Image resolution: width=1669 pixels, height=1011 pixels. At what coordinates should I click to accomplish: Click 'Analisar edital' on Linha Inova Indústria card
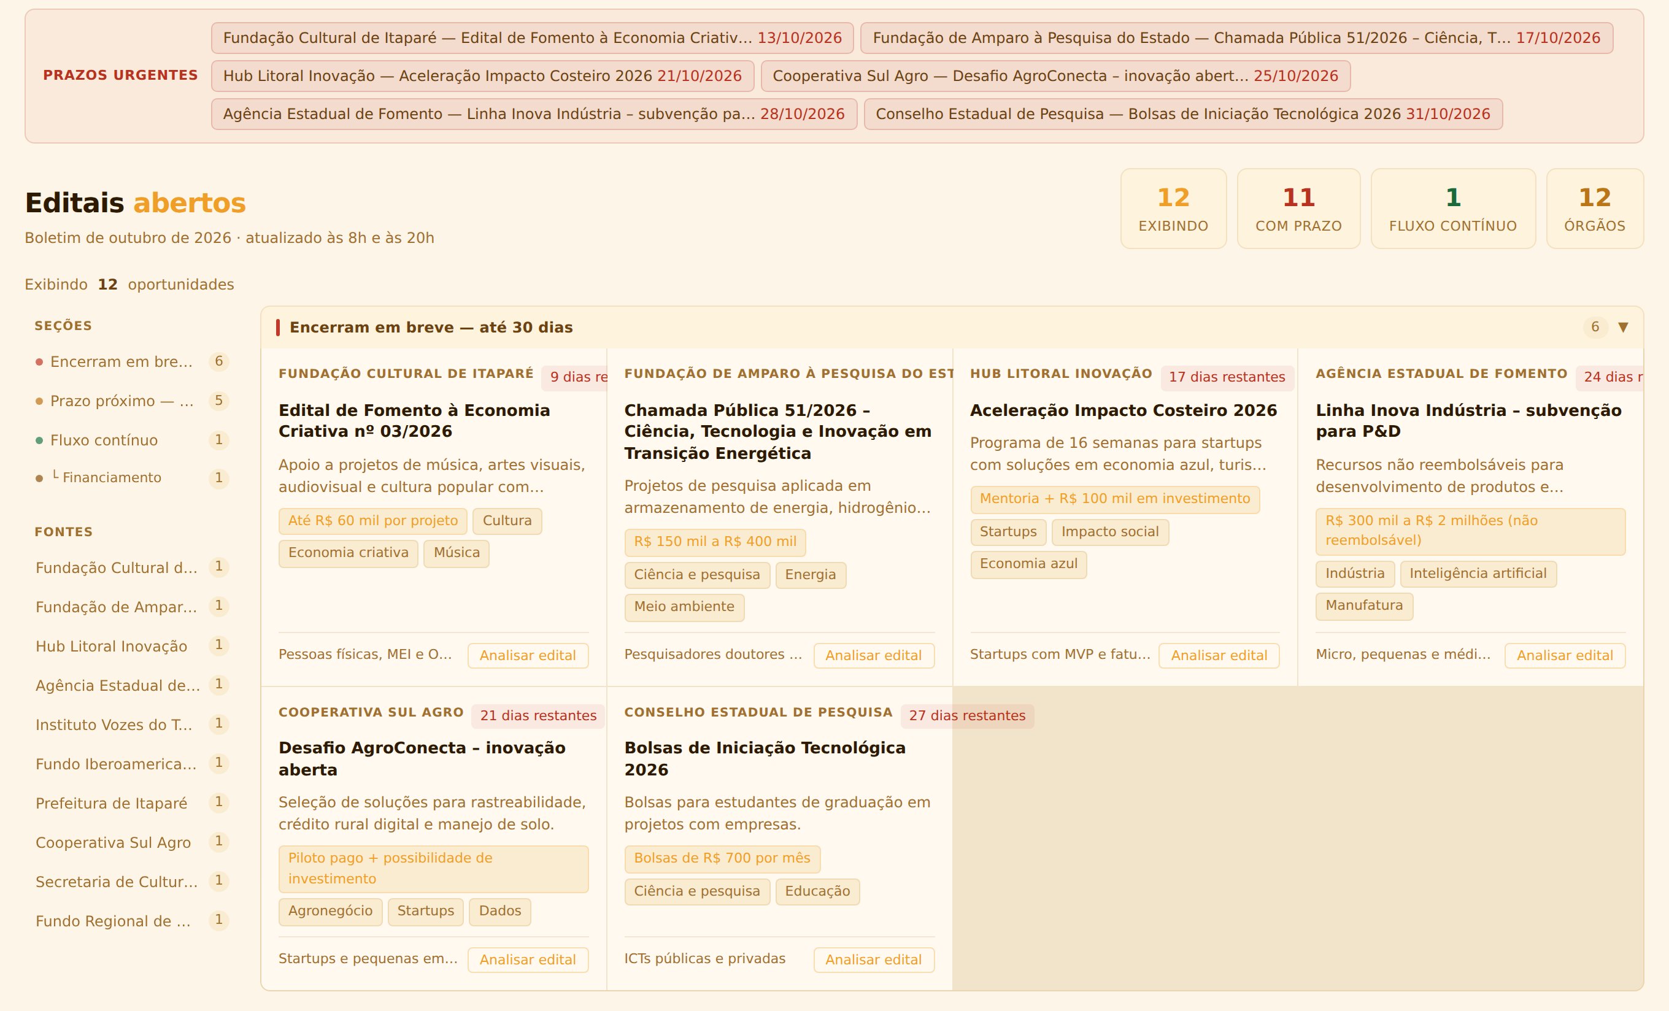coord(1565,655)
